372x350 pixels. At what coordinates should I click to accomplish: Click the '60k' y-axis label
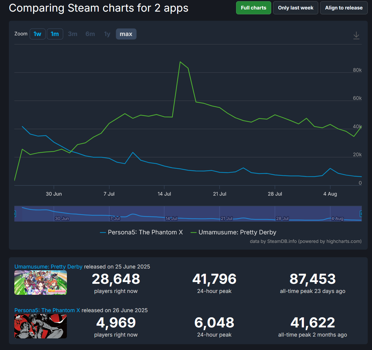point(357,98)
